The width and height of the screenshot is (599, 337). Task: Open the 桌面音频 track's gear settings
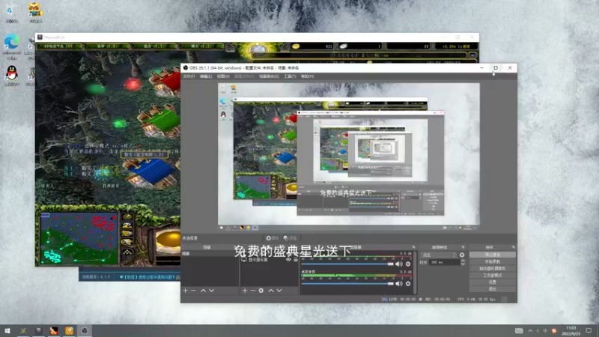coord(408,284)
